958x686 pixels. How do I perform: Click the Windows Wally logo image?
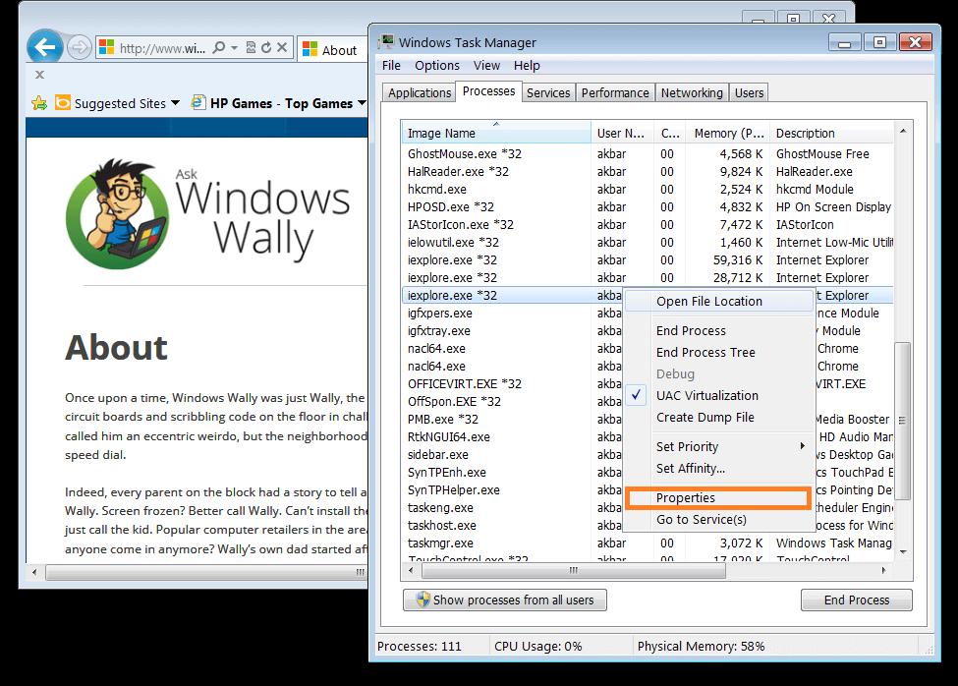pyautogui.click(x=208, y=214)
